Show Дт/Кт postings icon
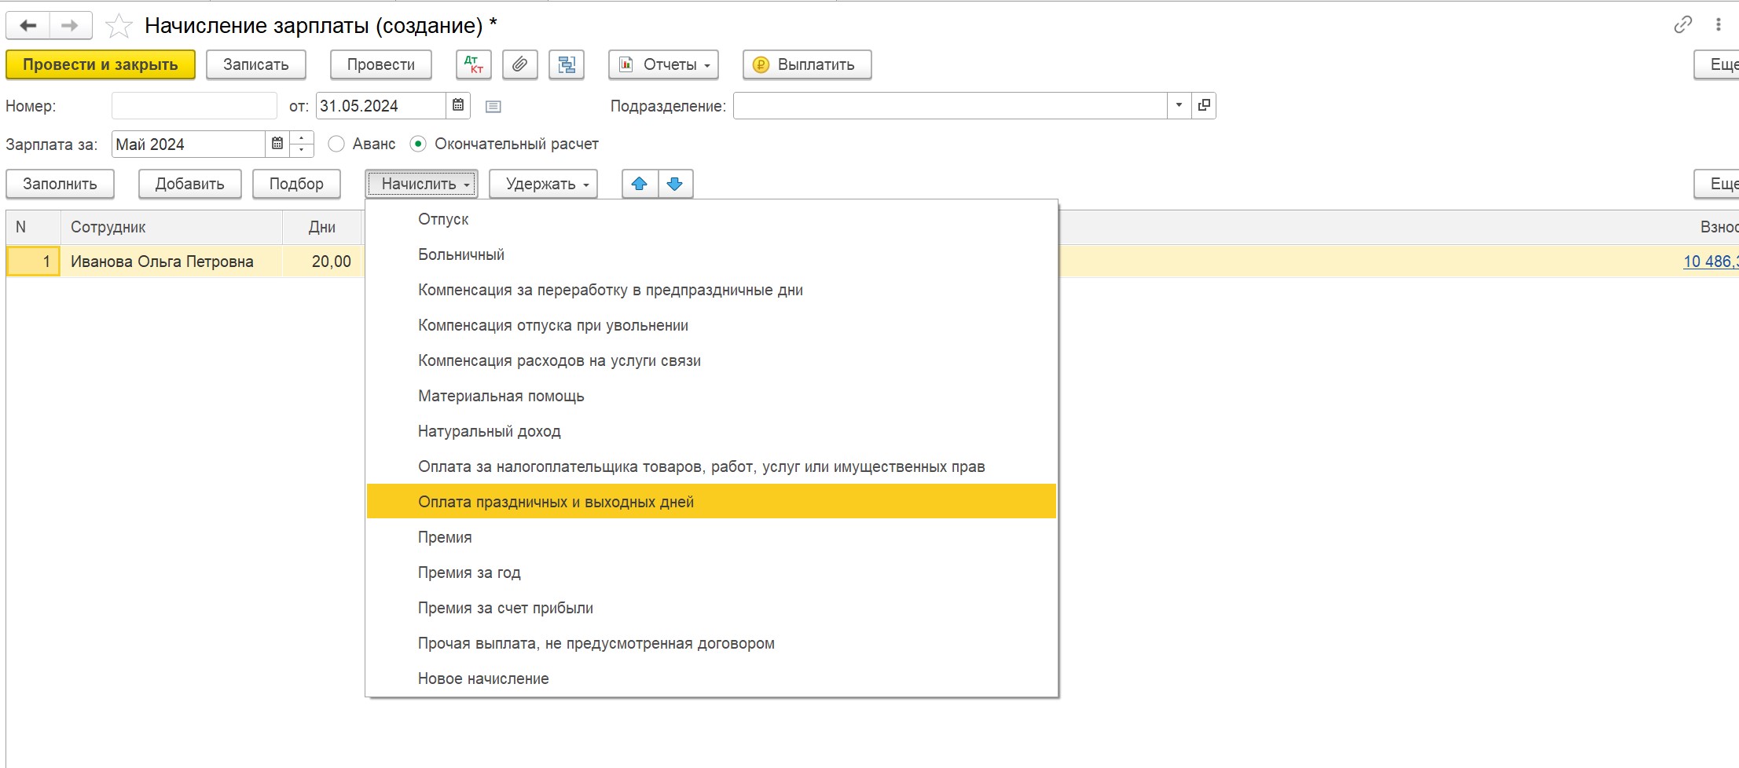The image size is (1739, 768). click(x=474, y=64)
